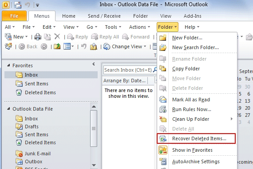Viewport: 253px width, 169px height.
Task: Click the Mark All as Read icon
Action: pos(163,100)
